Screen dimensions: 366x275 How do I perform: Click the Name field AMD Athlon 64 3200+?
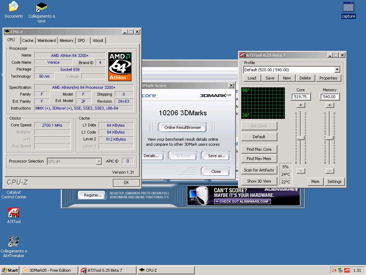70,56
